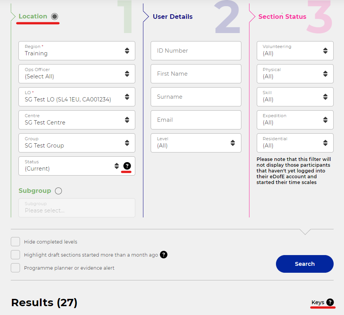Select the Subgroup radio button
This screenshot has height=315, width=344.
(x=58, y=191)
